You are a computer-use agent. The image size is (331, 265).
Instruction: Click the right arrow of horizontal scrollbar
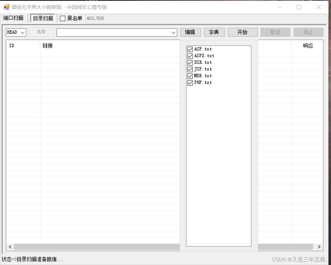coord(319,247)
